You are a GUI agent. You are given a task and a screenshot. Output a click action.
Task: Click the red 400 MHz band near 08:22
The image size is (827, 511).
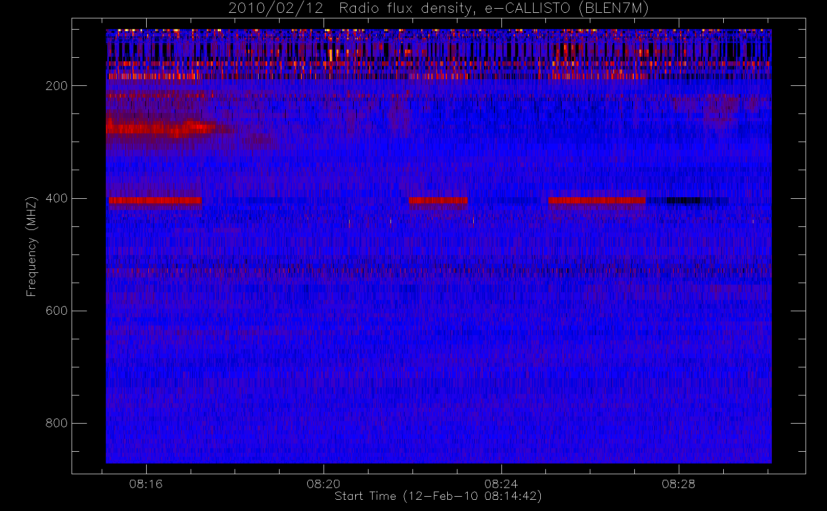pyautogui.click(x=438, y=200)
